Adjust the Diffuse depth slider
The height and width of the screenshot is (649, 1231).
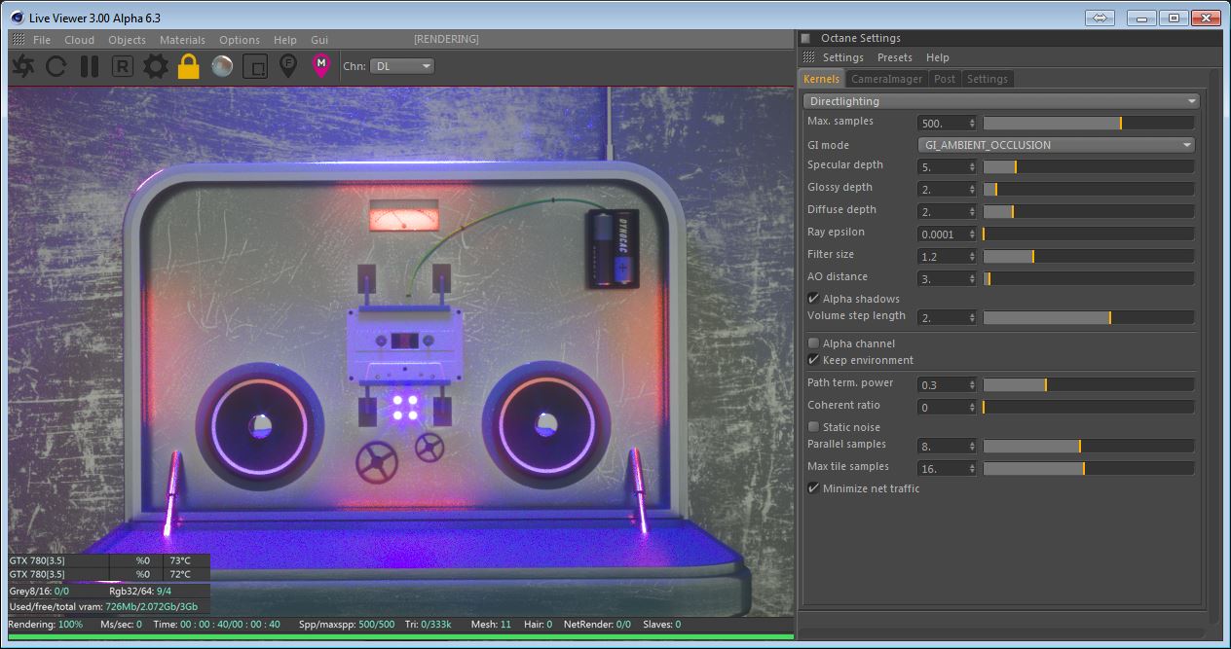pos(1089,211)
